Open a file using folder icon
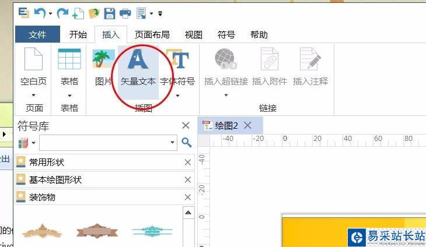The image size is (426, 247). (94, 13)
